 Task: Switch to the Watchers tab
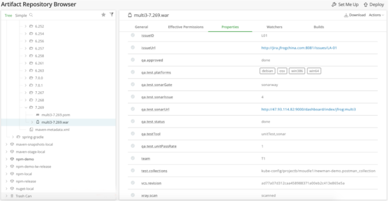(x=274, y=27)
